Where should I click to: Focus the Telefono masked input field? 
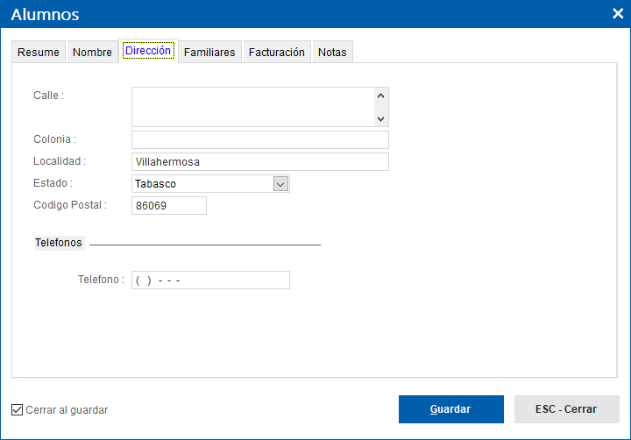210,280
